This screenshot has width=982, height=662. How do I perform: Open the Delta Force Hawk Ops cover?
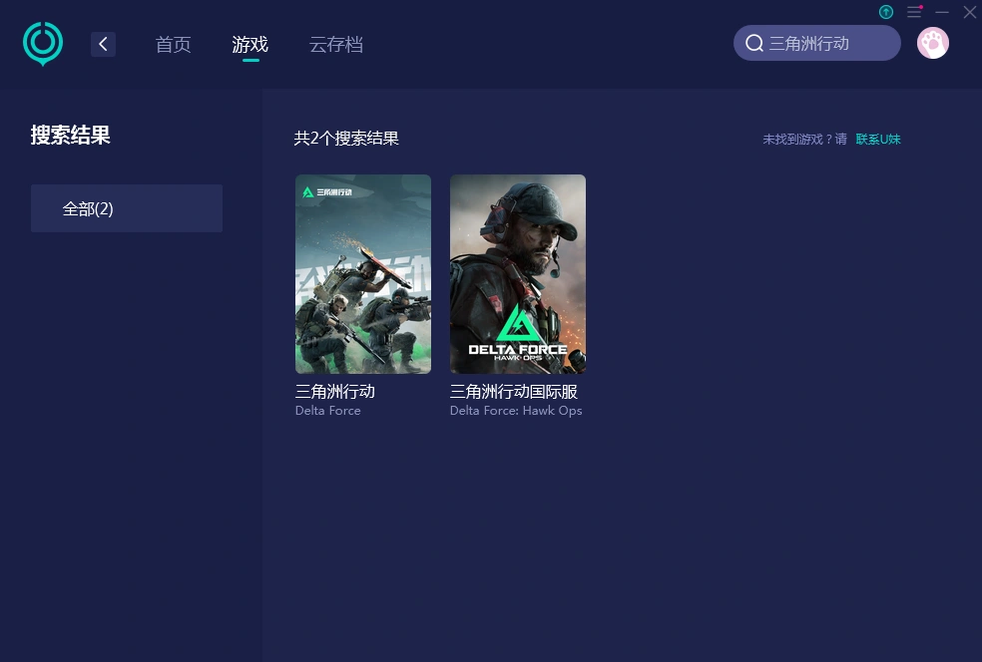(x=518, y=274)
